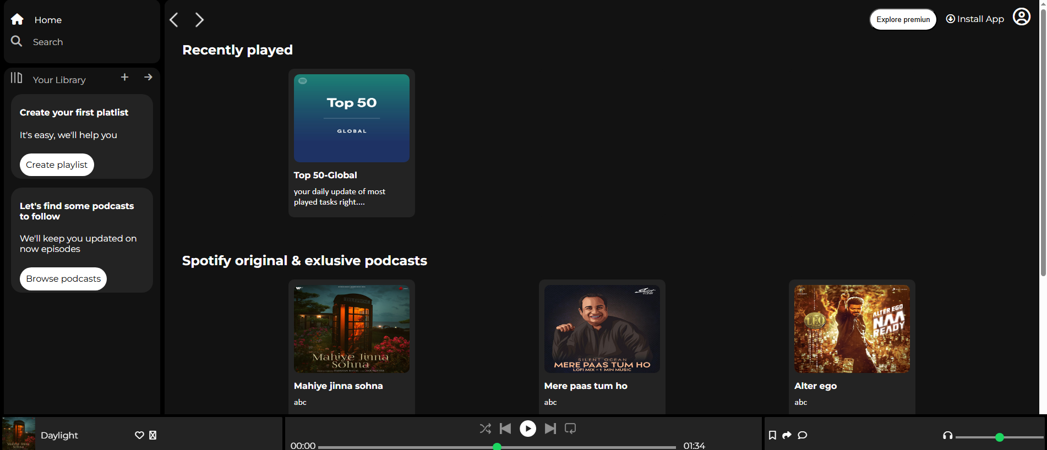Click the We'll keep you updated text
1047x450 pixels.
tap(78, 244)
